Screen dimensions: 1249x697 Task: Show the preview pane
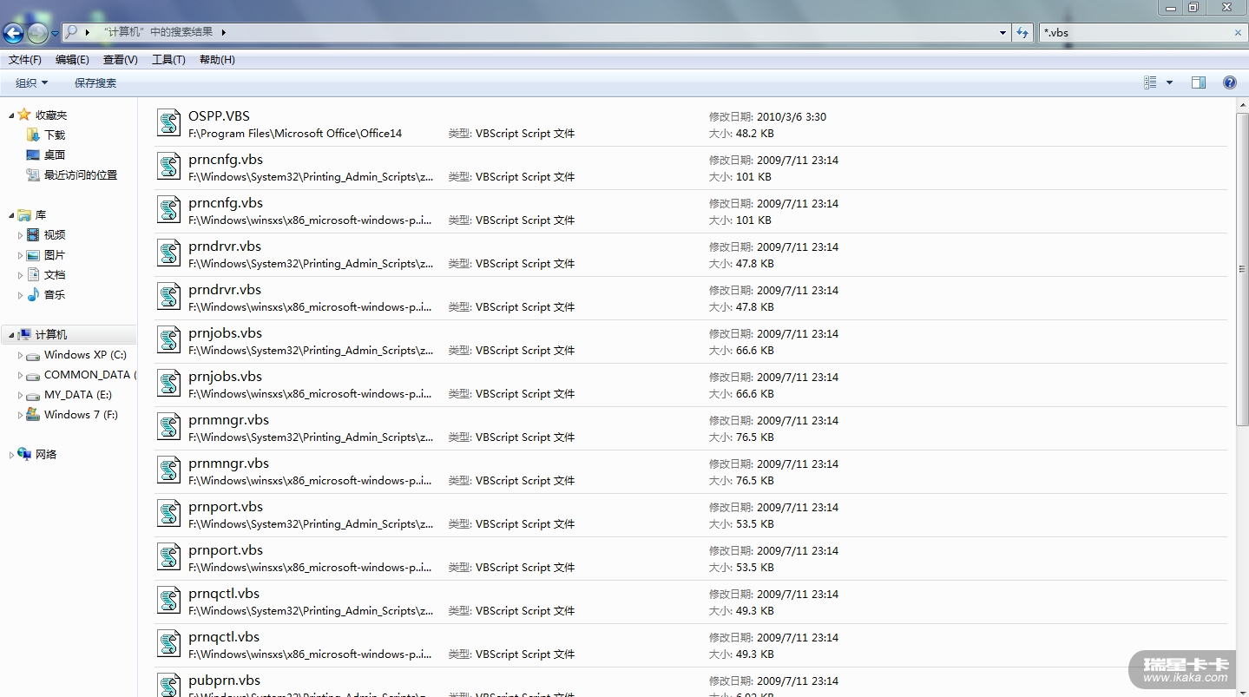pos(1199,82)
